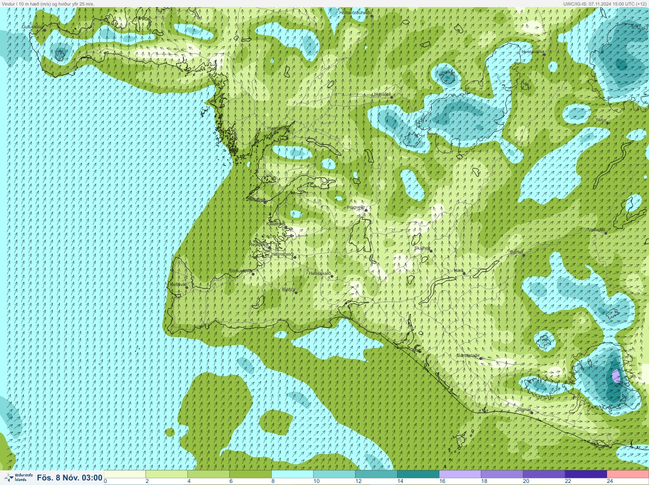The width and height of the screenshot is (649, 485).
Task: Click the purple wind-maximum patch near Steinar
Action: 616,376
